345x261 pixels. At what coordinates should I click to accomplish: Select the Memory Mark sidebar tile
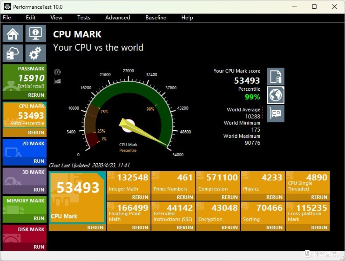(x=25, y=205)
